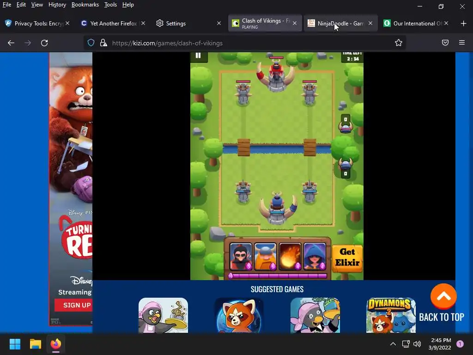Image resolution: width=473 pixels, height=355 pixels.
Task: Open the View menu
Action: [x=37, y=5]
